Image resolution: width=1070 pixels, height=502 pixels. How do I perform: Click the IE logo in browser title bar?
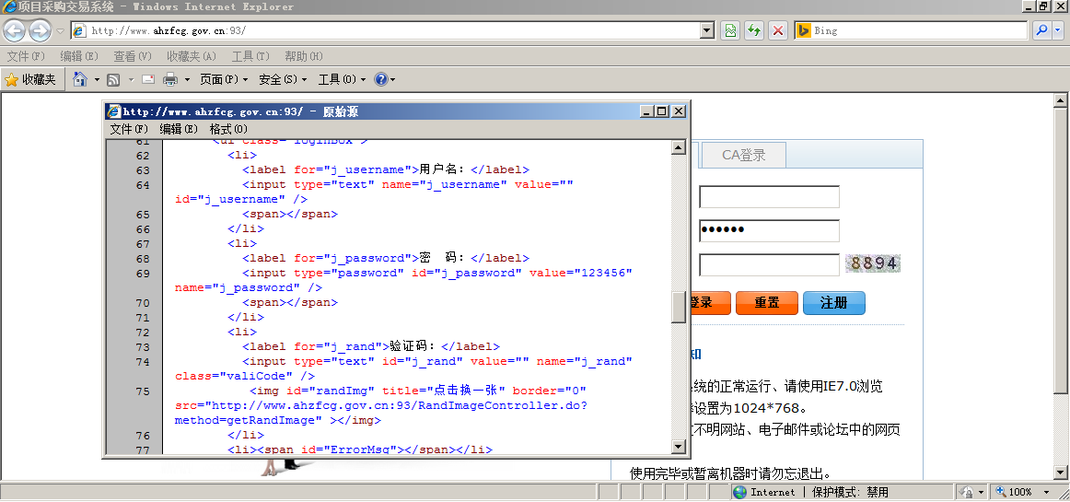[x=8, y=6]
